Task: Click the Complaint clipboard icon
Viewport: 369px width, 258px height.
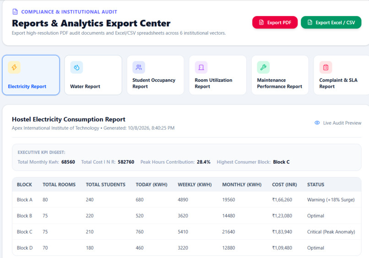Action: click(x=326, y=68)
